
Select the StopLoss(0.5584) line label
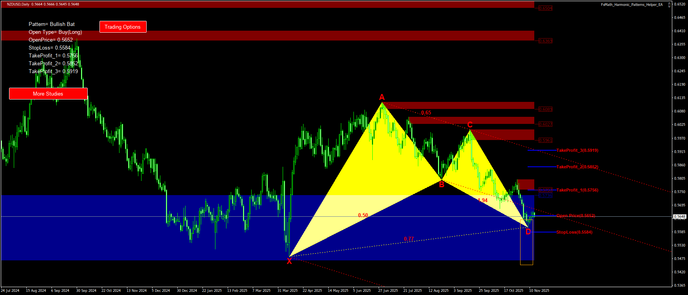pyautogui.click(x=574, y=232)
